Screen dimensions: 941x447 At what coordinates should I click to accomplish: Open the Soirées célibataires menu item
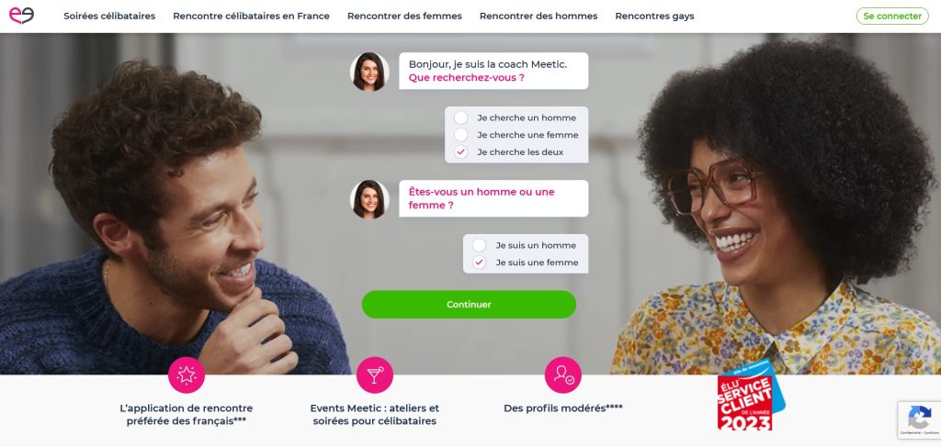coord(109,17)
